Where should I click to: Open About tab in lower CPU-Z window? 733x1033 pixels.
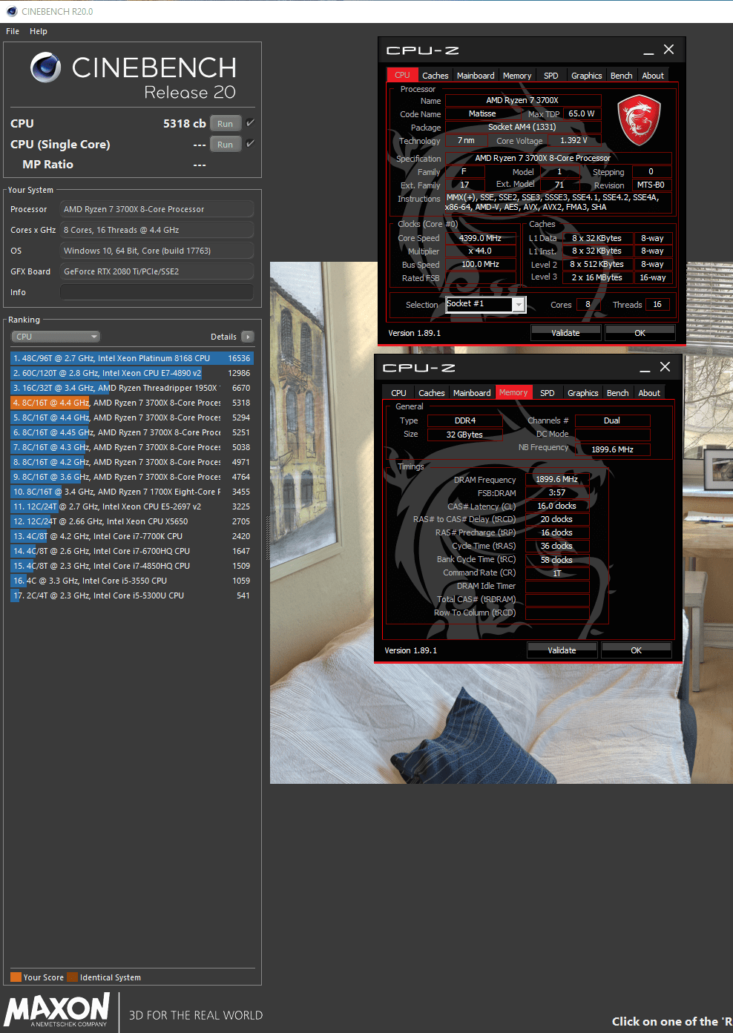pos(649,393)
